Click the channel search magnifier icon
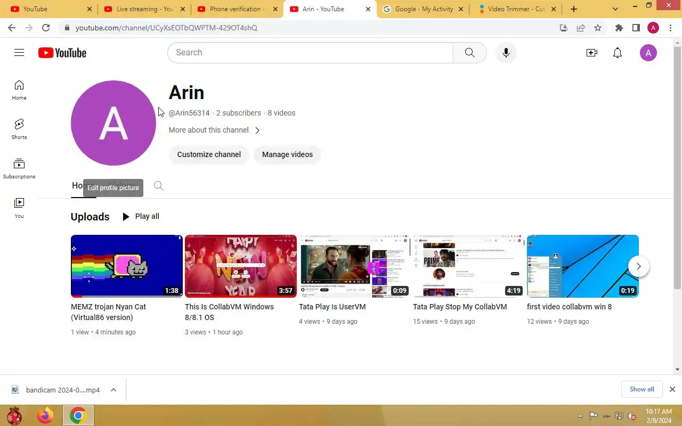 pyautogui.click(x=158, y=185)
